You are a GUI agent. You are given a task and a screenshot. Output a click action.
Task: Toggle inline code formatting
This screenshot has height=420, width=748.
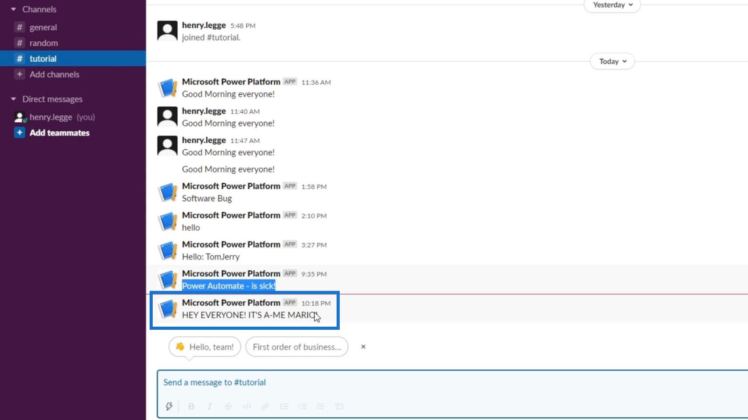pos(247,406)
